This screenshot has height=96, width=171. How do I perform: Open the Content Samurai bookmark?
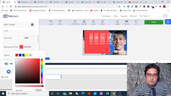tap(140, 10)
